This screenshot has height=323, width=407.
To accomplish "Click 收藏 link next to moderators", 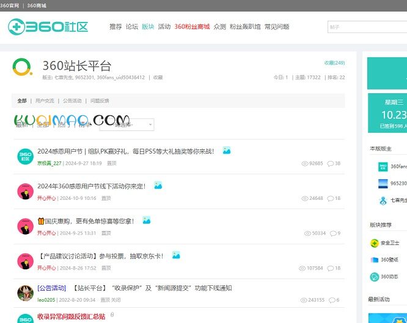I will (158, 77).
